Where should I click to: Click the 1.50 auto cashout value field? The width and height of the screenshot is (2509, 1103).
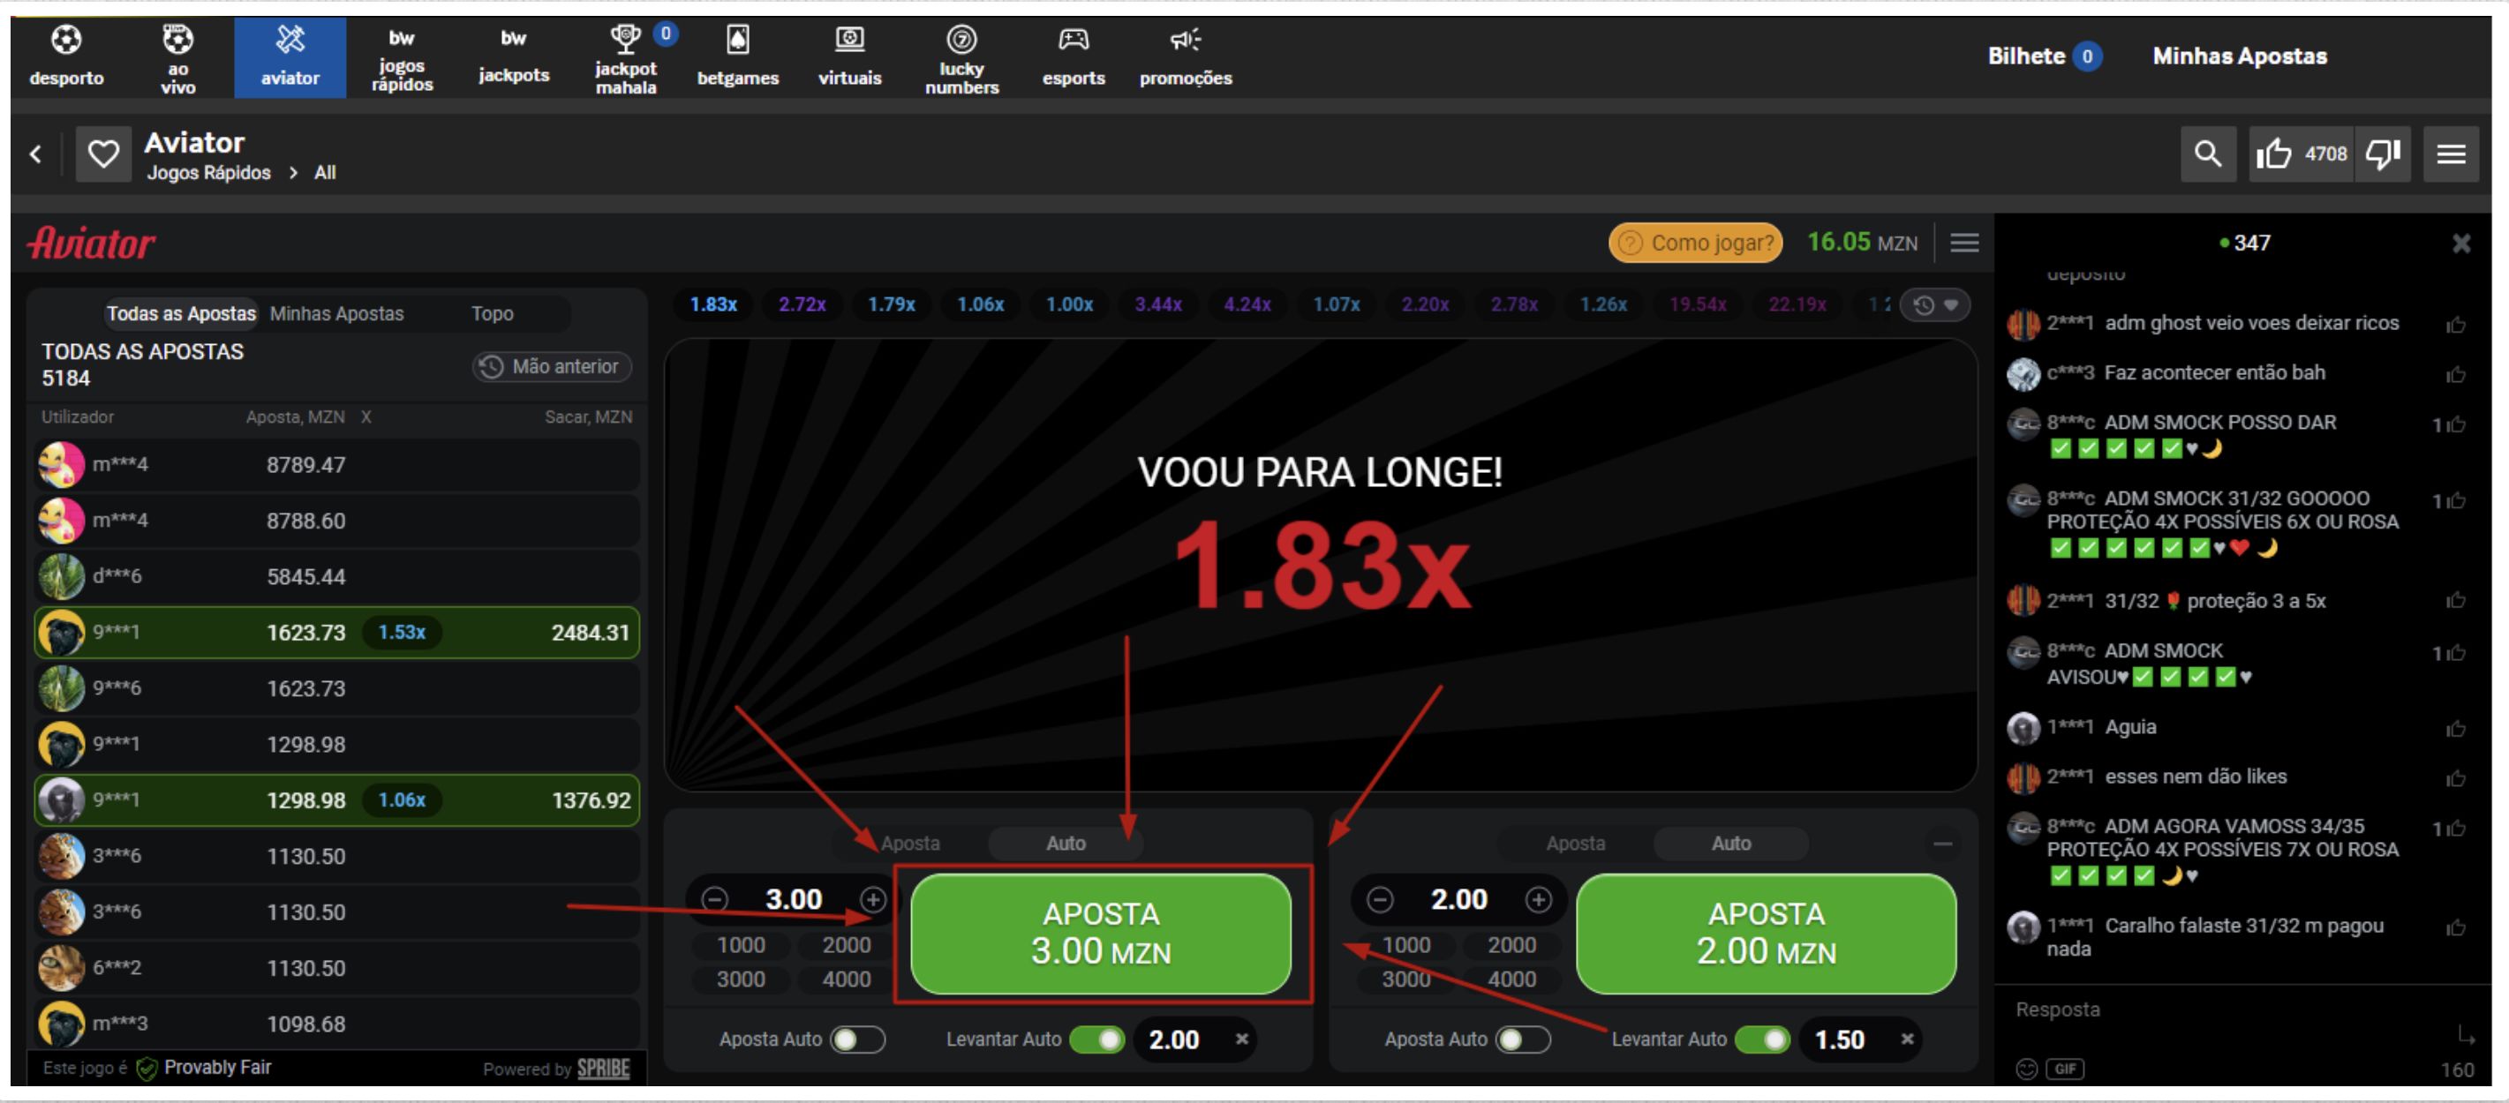pos(1842,1039)
